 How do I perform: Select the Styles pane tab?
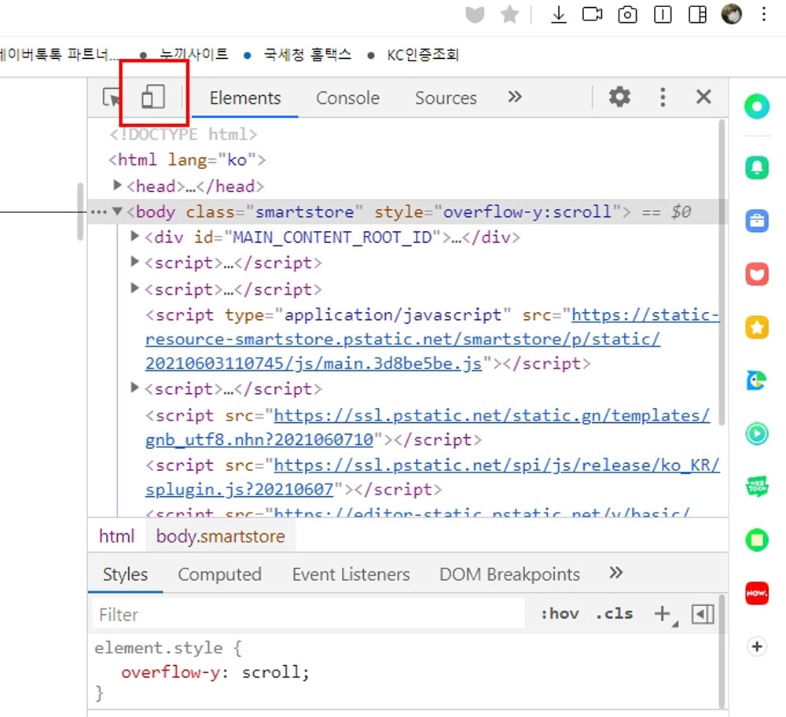point(125,574)
